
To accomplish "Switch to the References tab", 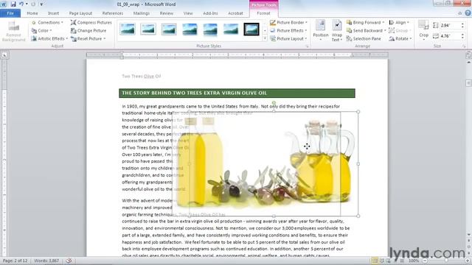I will 113,13.
